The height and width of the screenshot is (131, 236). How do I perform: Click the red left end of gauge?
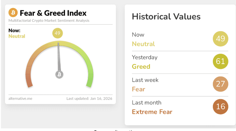pos(29,83)
